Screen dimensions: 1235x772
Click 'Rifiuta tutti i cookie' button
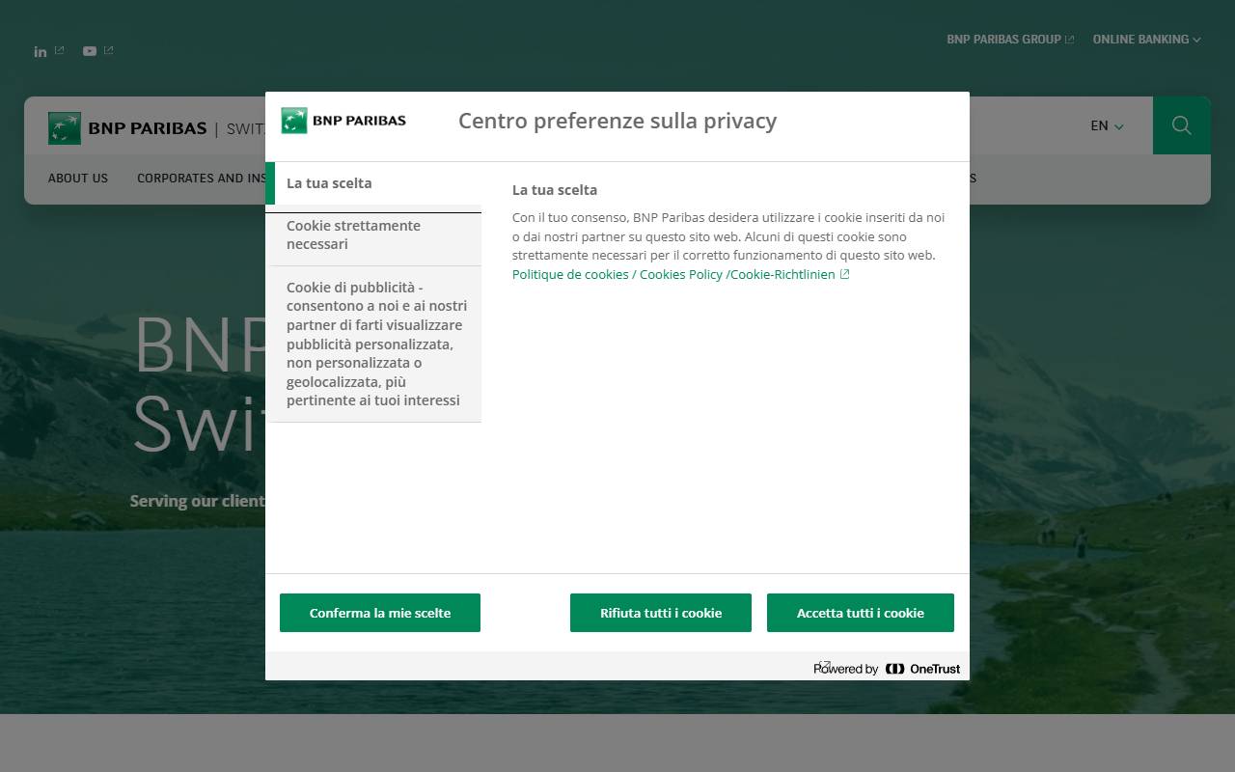[x=661, y=613]
